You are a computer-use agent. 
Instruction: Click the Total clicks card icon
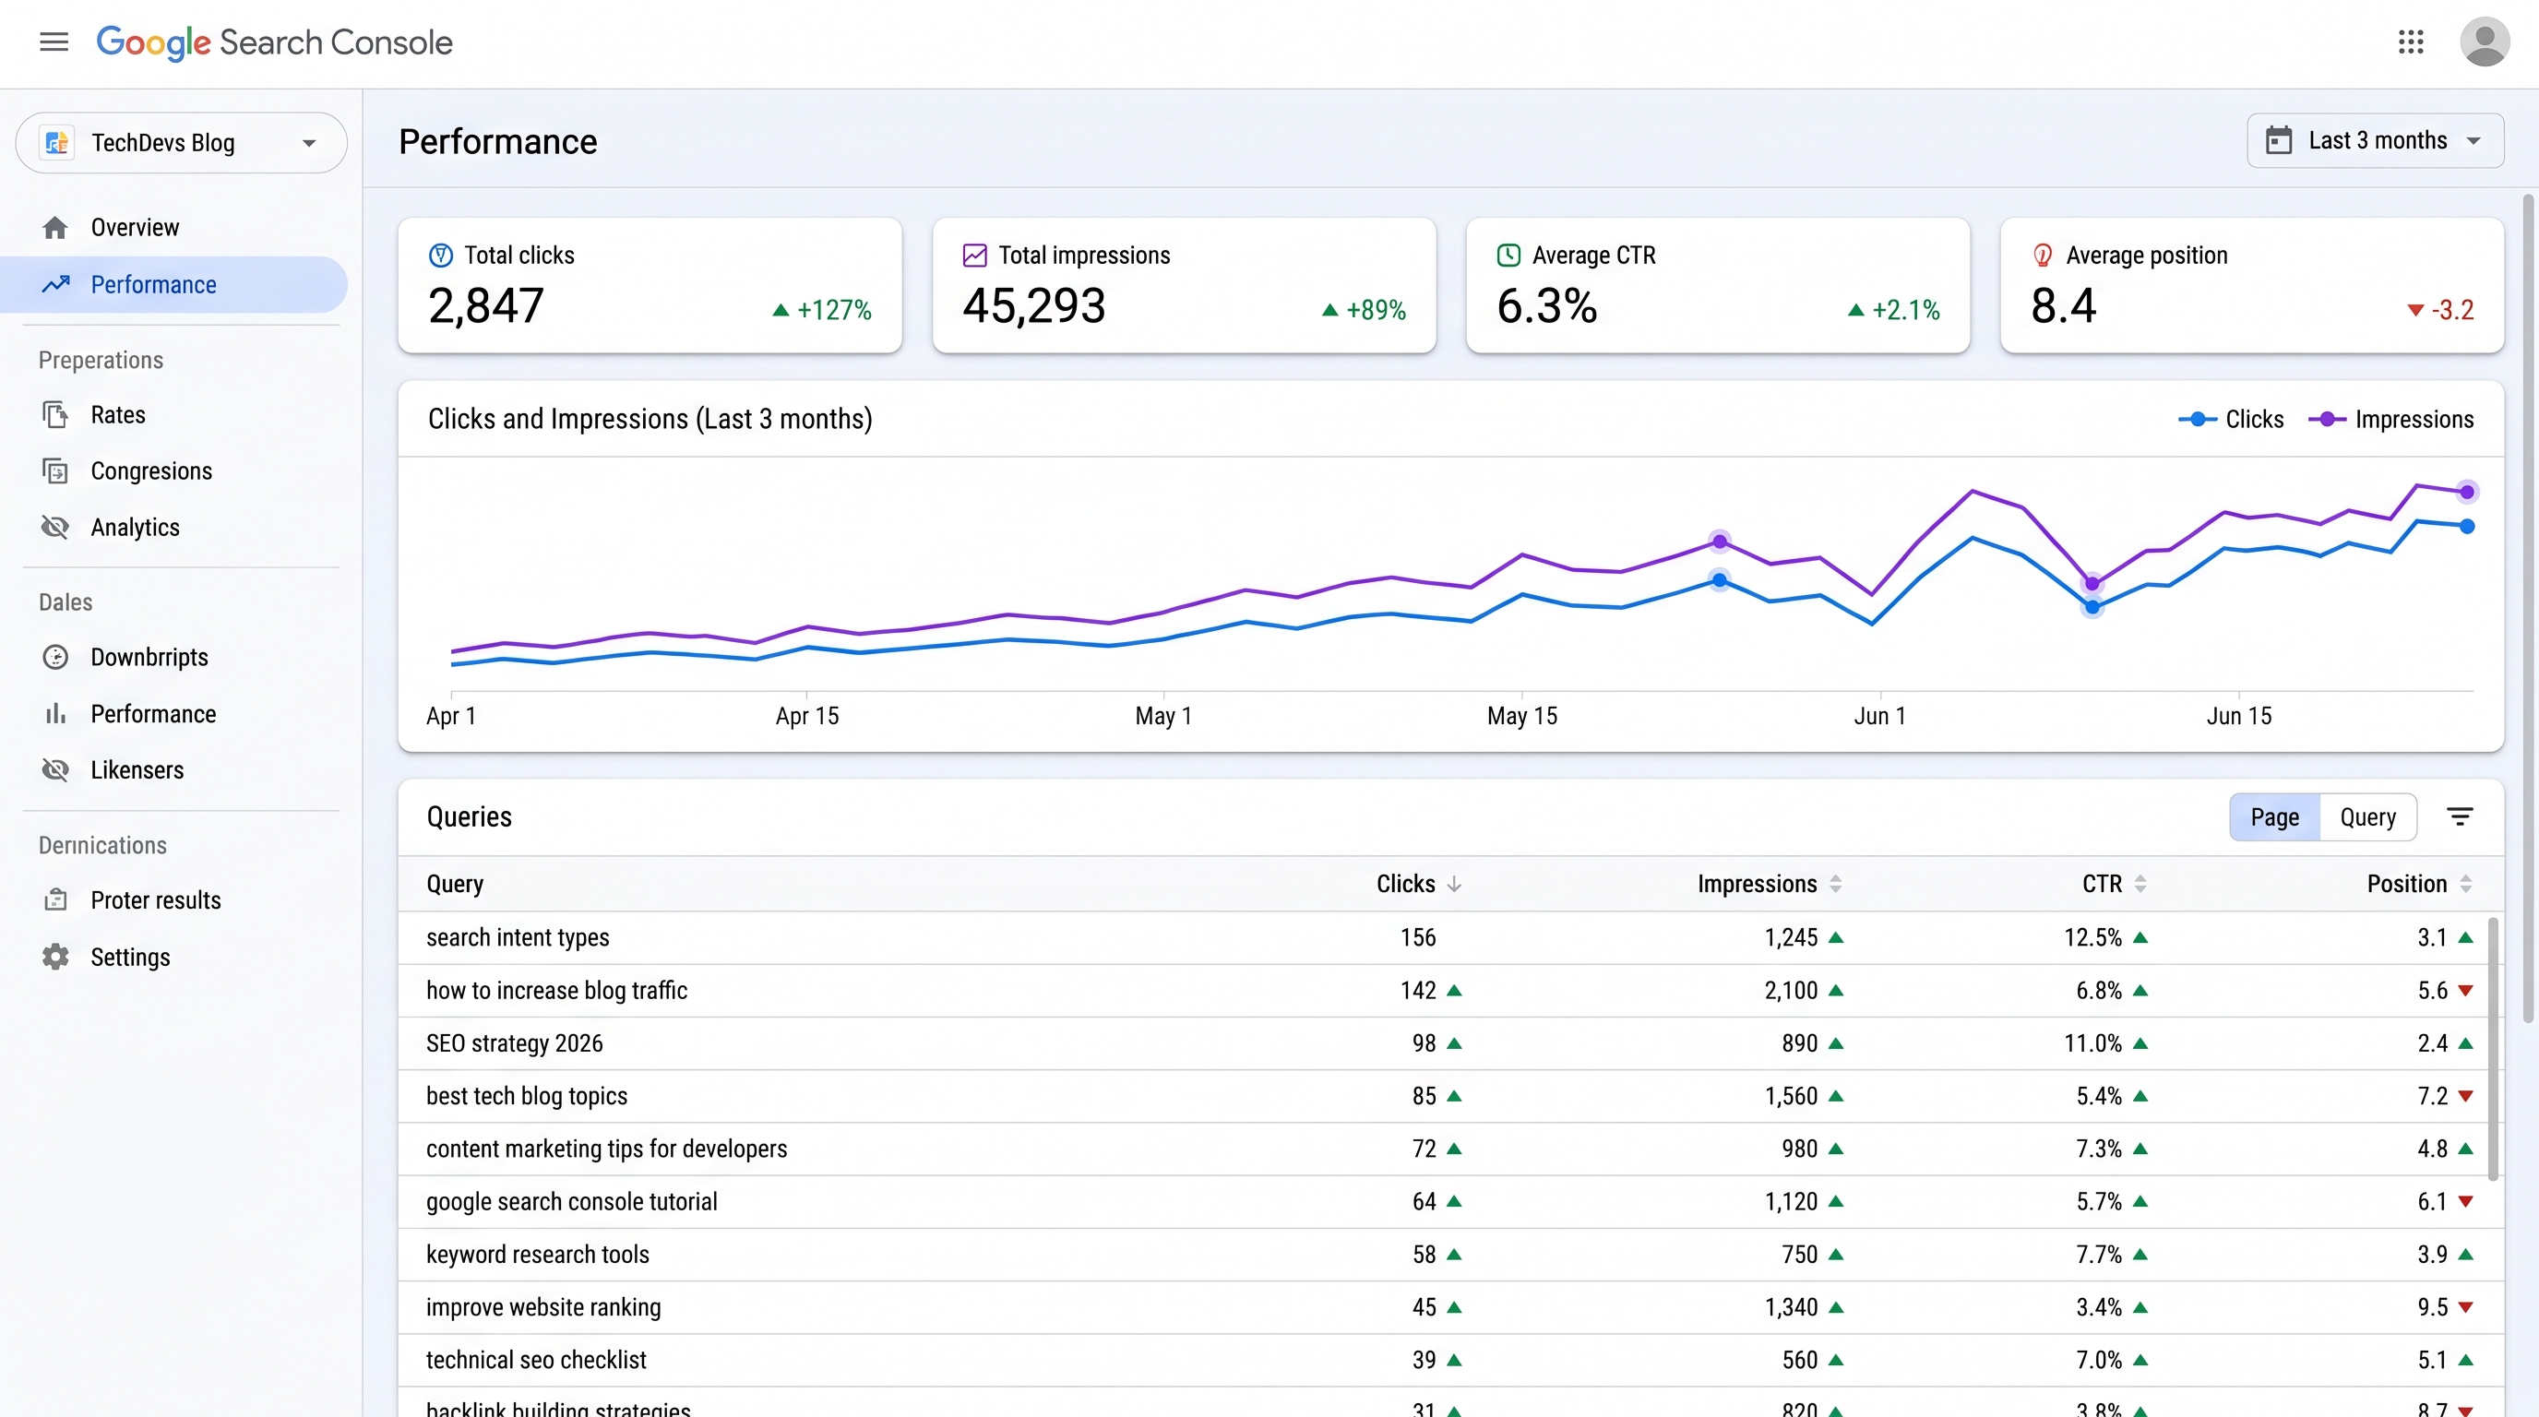tap(441, 256)
